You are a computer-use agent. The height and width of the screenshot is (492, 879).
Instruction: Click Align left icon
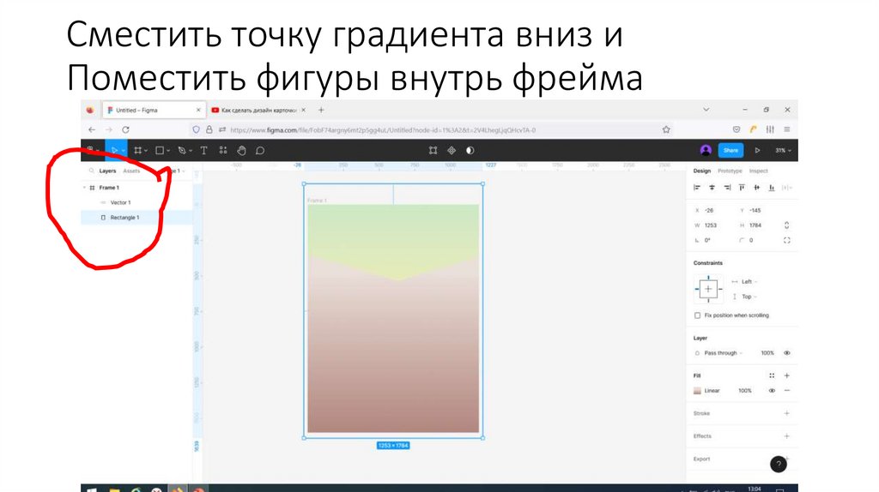pyautogui.click(x=697, y=188)
